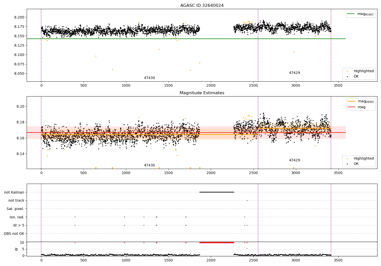381x266 pixels.
Task: Click the 47429 label in magnitude estimates plot
Action: (x=294, y=160)
